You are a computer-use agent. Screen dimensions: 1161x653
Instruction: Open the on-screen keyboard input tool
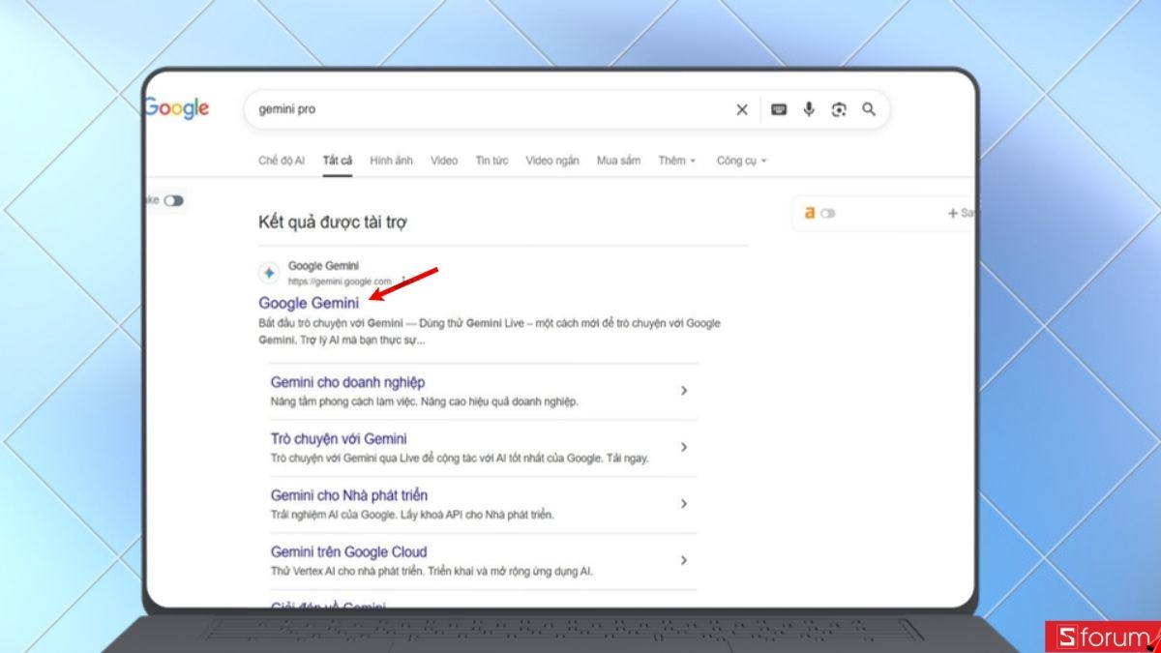[x=779, y=110]
